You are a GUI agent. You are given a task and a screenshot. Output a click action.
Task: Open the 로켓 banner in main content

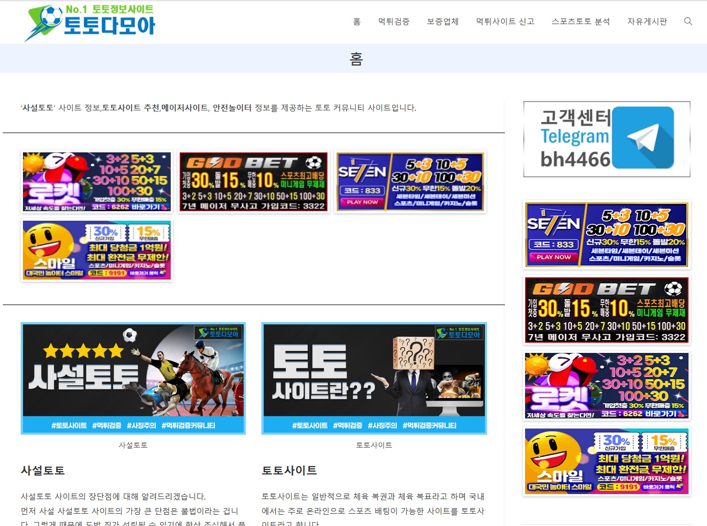click(x=97, y=181)
